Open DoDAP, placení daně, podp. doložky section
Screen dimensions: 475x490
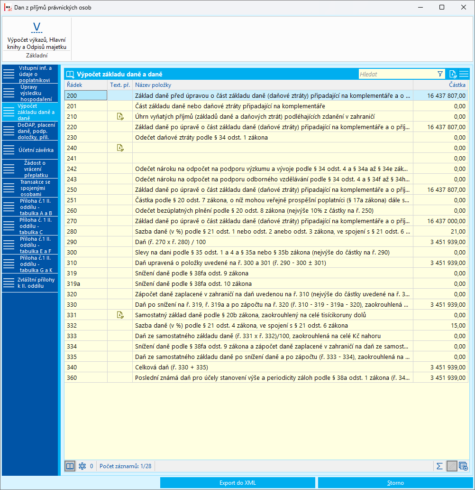(30, 131)
